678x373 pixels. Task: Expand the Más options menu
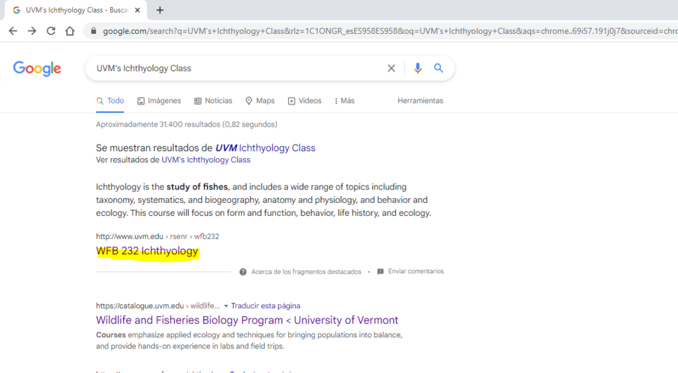344,101
